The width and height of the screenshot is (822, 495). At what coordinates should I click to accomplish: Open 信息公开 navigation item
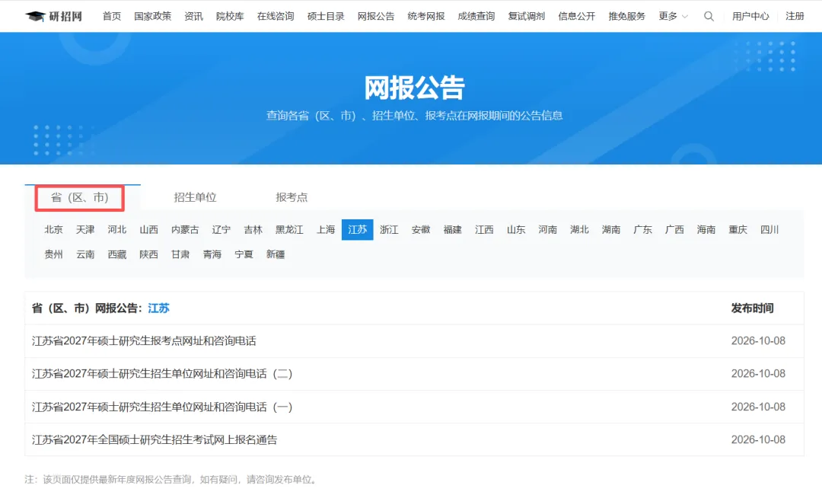point(577,16)
